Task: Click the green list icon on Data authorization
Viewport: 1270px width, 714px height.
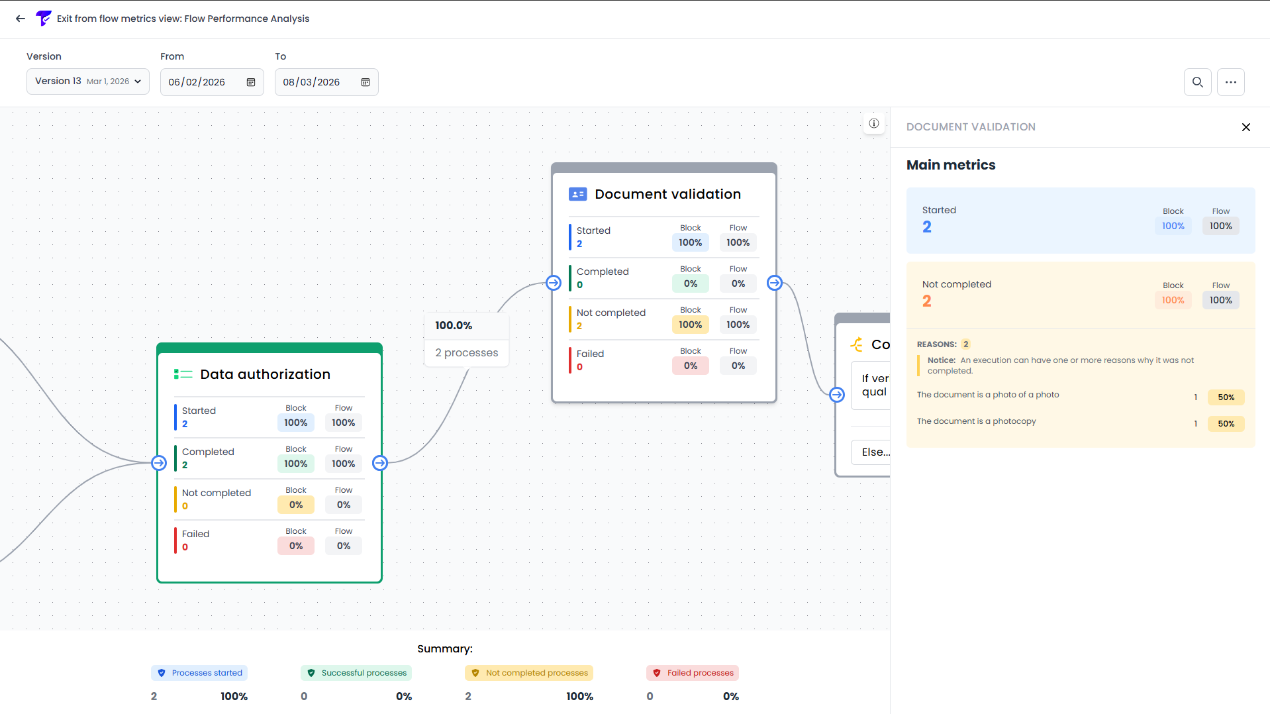Action: click(x=182, y=374)
